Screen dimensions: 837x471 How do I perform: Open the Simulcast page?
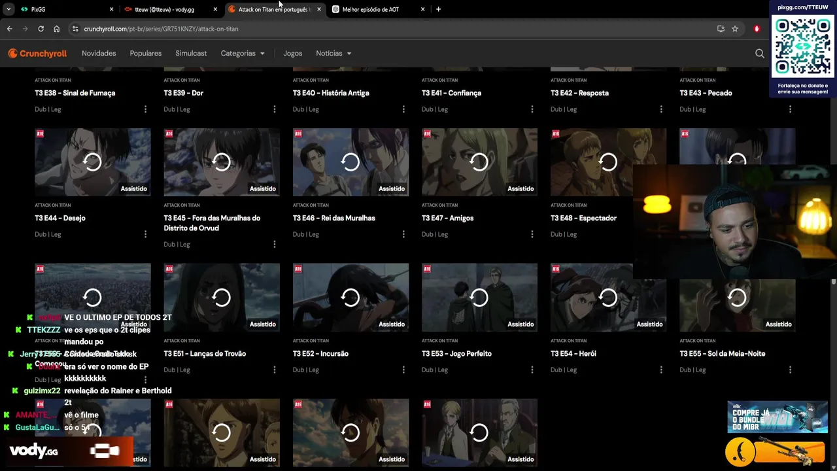point(191,54)
